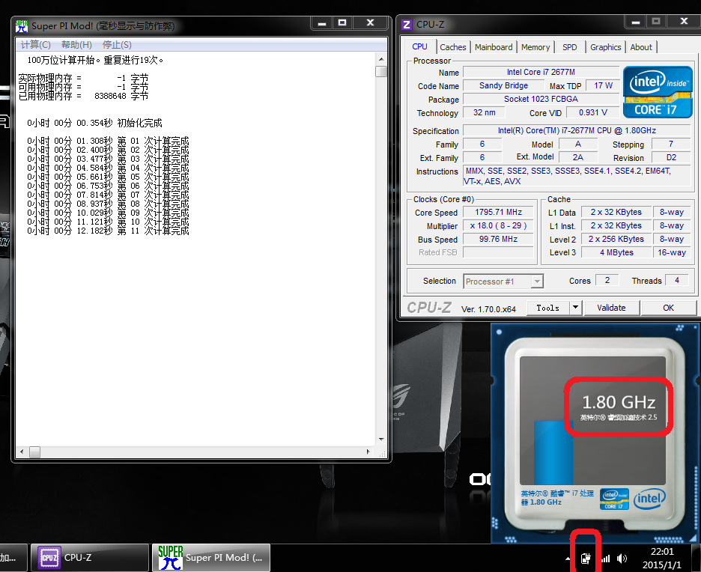Viewport: 701px width, 572px height.
Task: Click the Super PI horizontal scroll right arrow
Action: [x=368, y=451]
